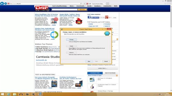Click the refresh icon in the address bar

[84, 3]
